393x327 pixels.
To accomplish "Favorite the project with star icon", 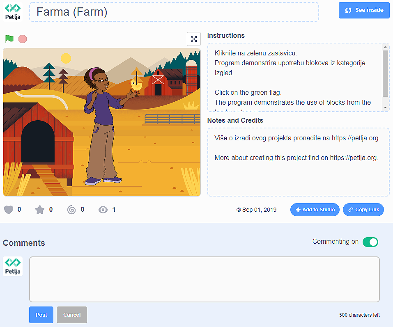I will (x=40, y=210).
